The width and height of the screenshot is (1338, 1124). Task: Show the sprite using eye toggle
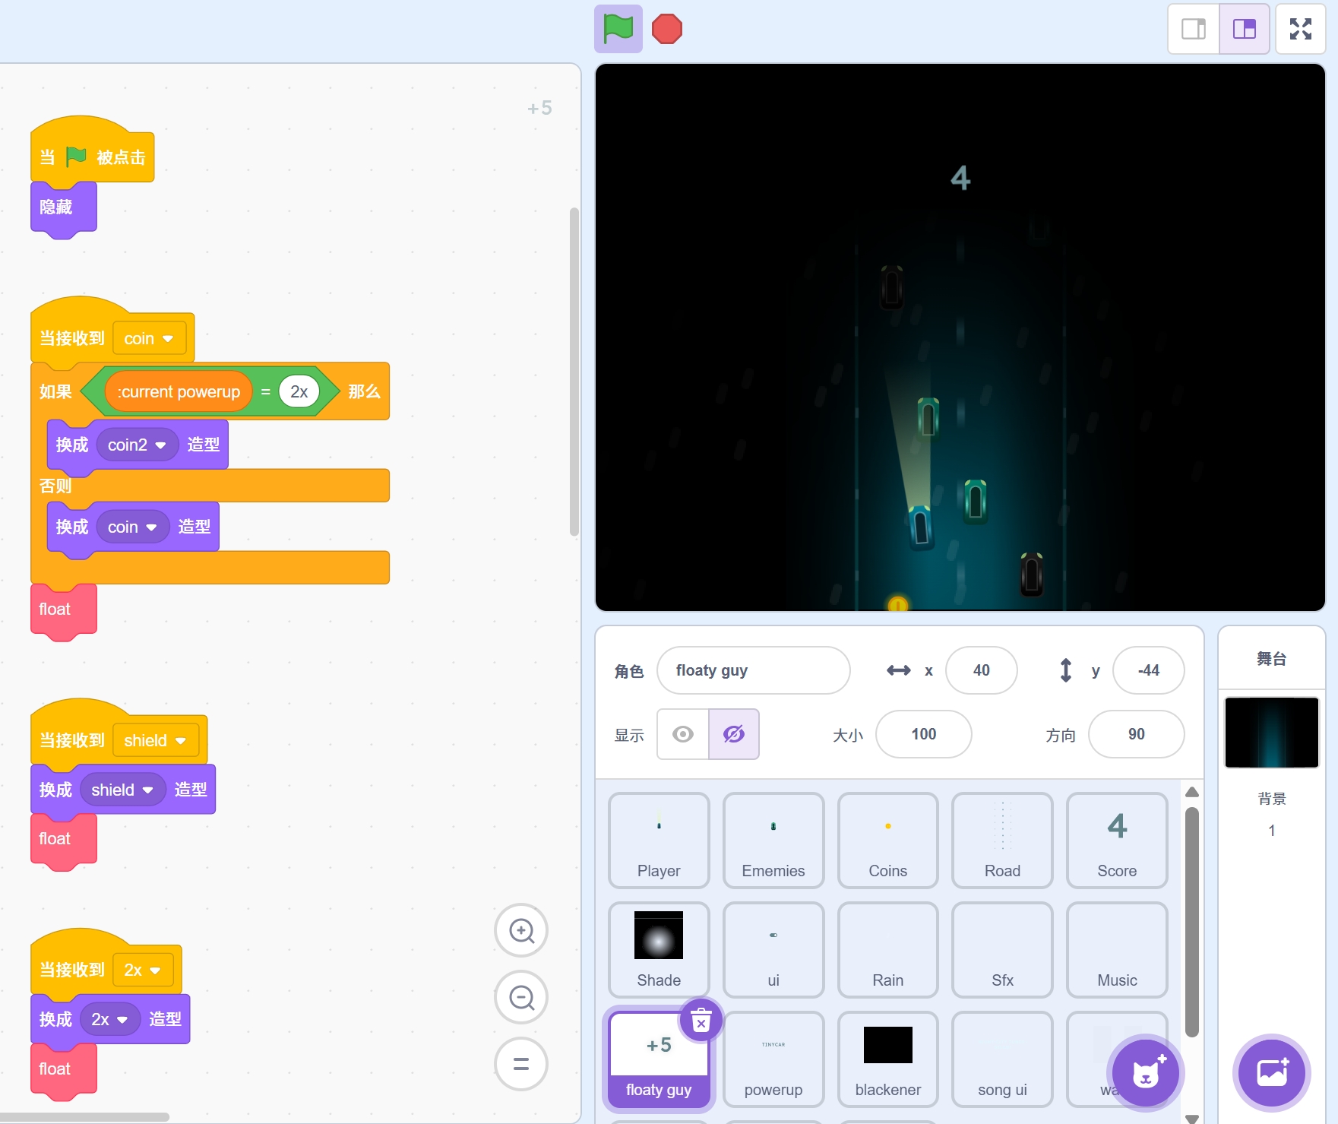pos(683,734)
